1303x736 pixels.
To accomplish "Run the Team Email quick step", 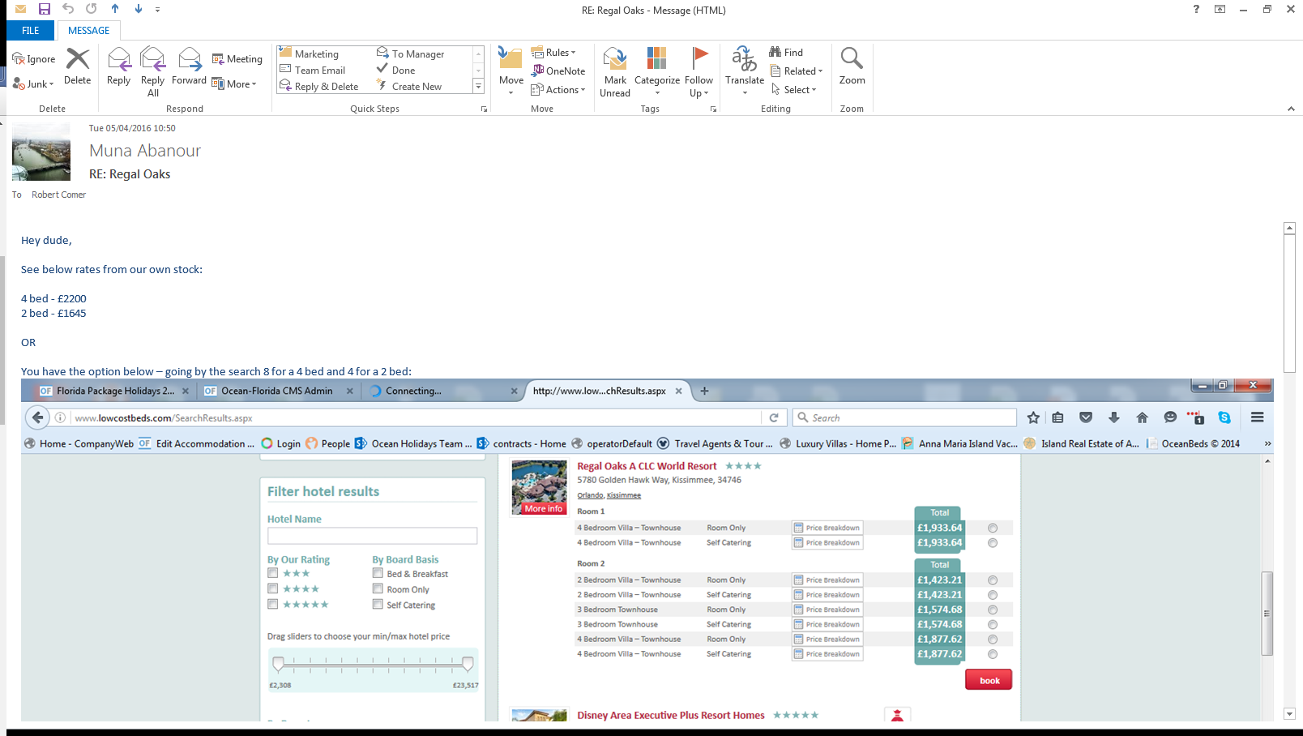I will pos(312,71).
